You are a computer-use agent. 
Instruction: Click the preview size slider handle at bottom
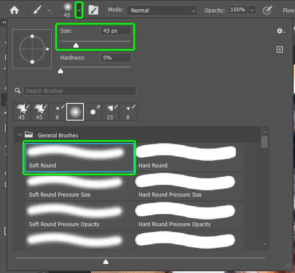tap(106, 262)
